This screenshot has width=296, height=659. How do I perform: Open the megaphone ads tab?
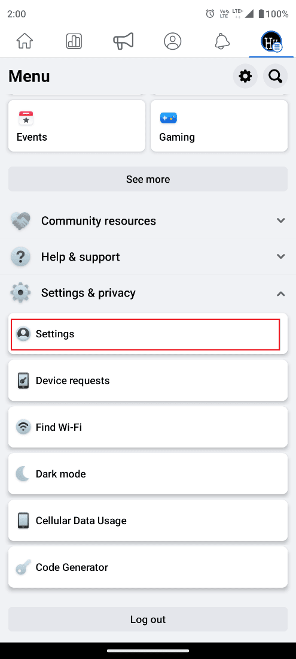[x=123, y=41]
